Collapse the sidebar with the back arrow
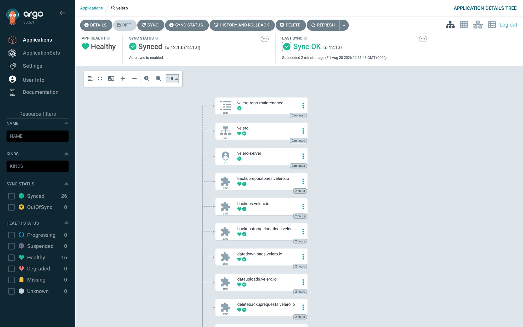 pos(62,13)
